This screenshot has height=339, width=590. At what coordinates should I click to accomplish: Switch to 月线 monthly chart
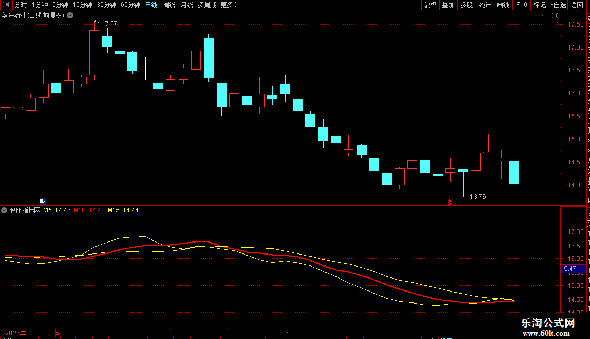pos(186,5)
